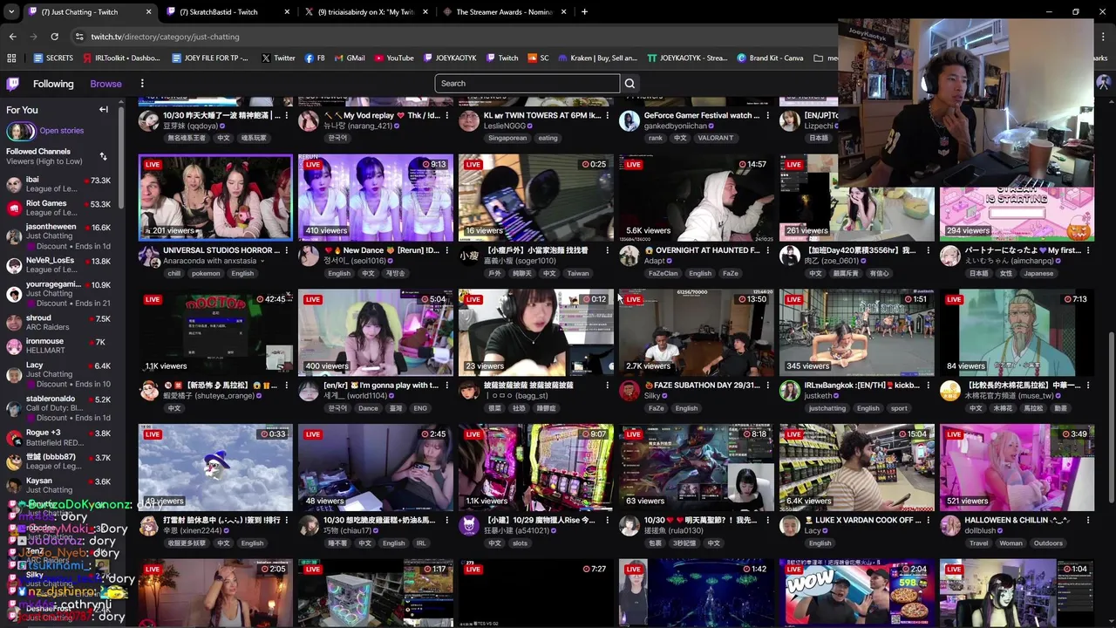The height and width of the screenshot is (628, 1116).
Task: Open the SECRETS bookmark
Action: 53,58
